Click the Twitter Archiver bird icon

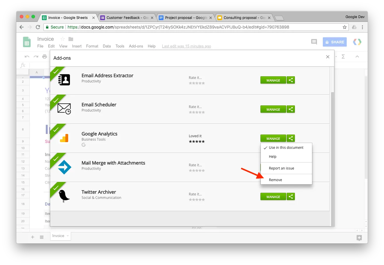64,196
